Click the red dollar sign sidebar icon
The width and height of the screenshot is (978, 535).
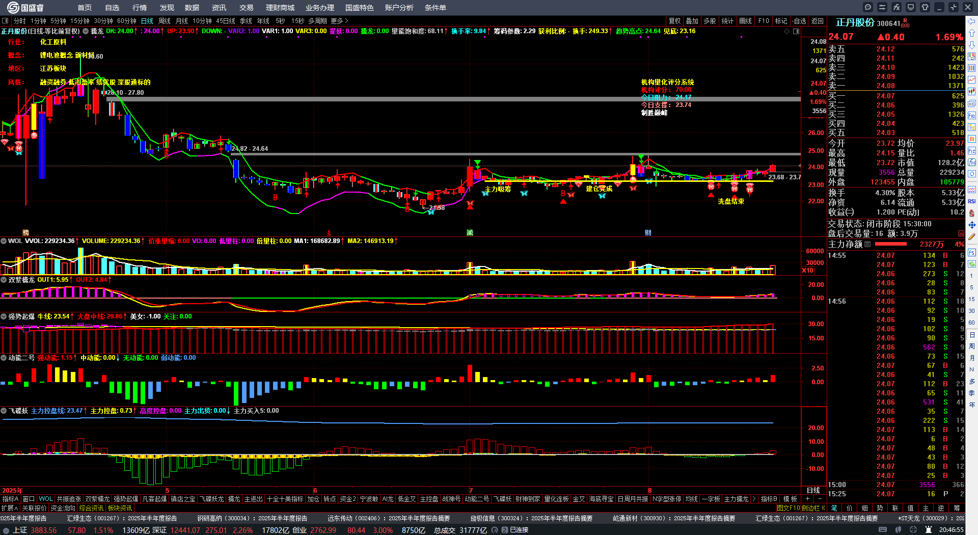[x=972, y=213]
